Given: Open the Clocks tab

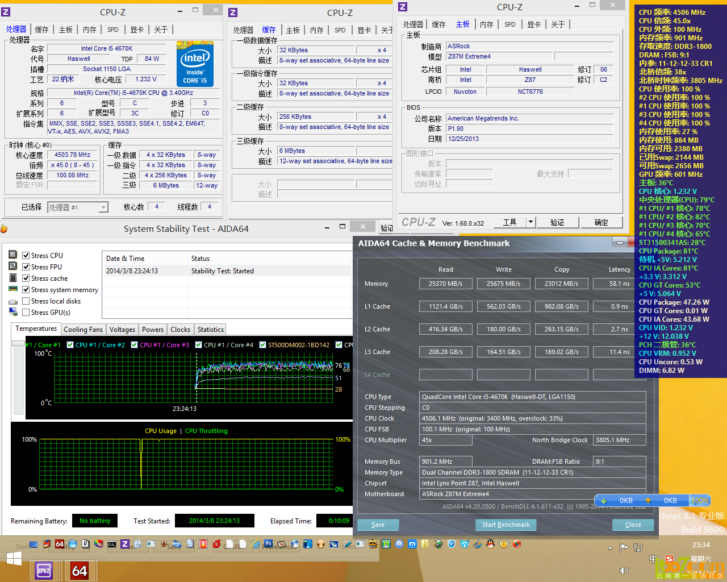Looking at the screenshot, I should (180, 329).
